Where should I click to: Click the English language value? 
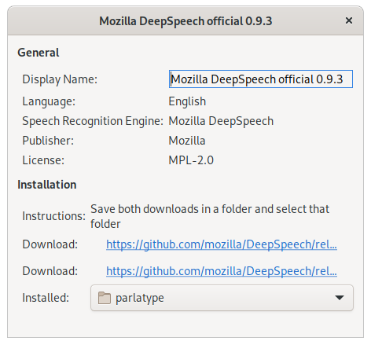click(x=187, y=101)
